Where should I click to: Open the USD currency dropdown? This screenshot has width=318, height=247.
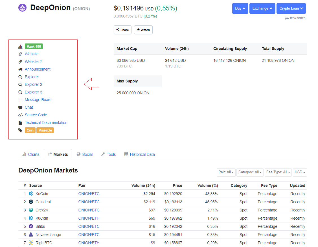pos(300,172)
